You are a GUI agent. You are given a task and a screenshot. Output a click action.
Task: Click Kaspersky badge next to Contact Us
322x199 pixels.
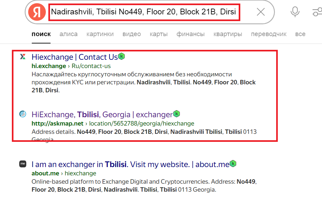pos(121,56)
